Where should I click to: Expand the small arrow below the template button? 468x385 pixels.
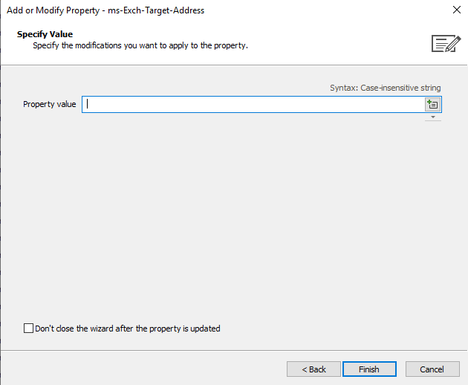tap(433, 117)
